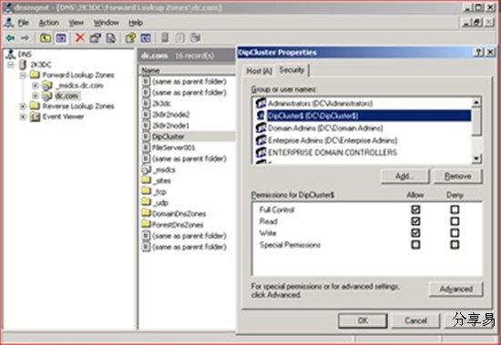Open the Window menu
501x345 pixels.
pyautogui.click(x=106, y=23)
